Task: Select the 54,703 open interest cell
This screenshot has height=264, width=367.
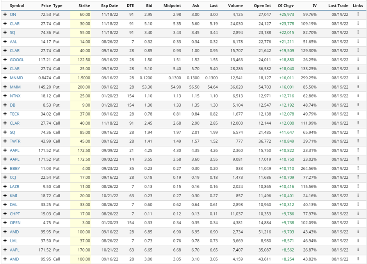Action: point(265,87)
